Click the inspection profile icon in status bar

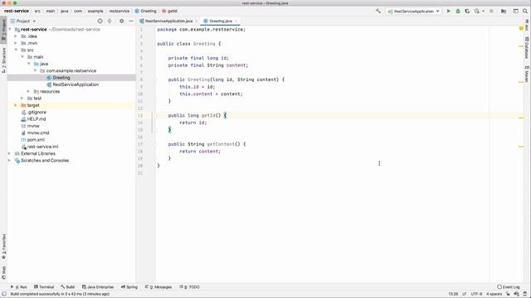pyautogui.click(x=516, y=294)
